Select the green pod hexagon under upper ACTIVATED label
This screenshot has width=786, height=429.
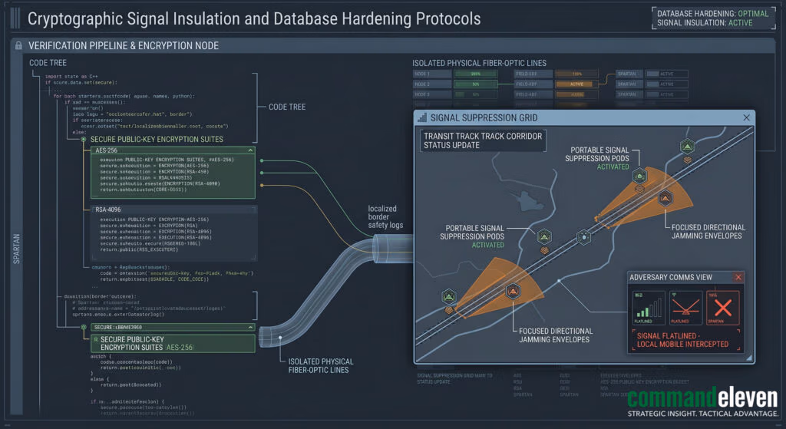[x=639, y=176]
